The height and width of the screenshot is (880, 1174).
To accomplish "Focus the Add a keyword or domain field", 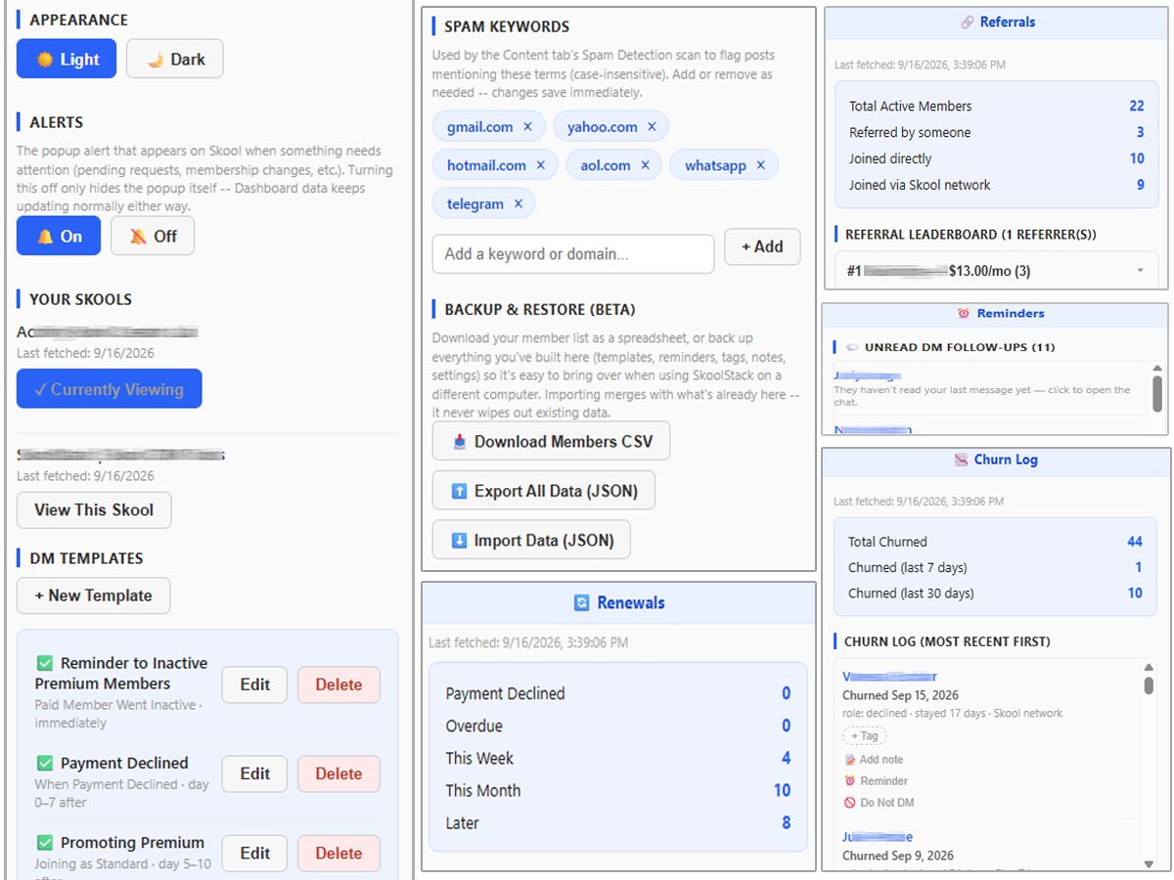I will point(573,254).
